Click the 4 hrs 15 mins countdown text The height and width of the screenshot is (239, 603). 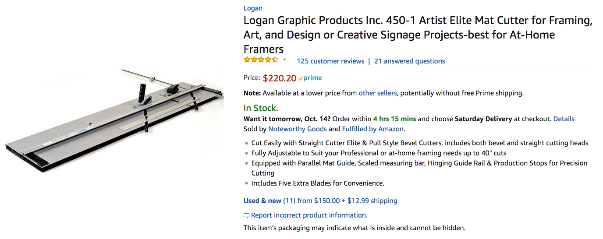click(x=394, y=119)
